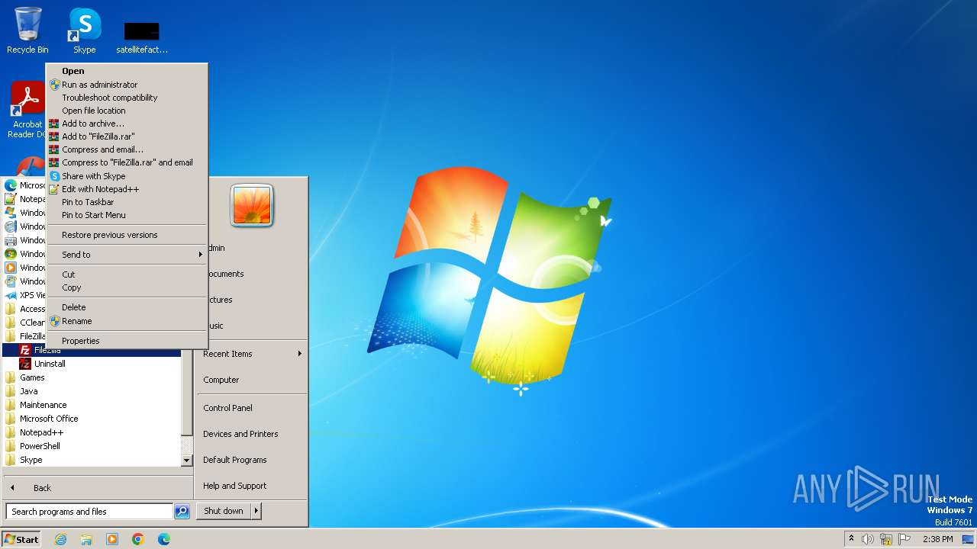
Task: Open Microsoft Edge from taskbar
Action: pos(164,539)
